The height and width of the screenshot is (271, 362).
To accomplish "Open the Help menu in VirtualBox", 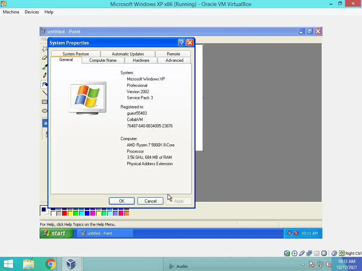I will [49, 12].
